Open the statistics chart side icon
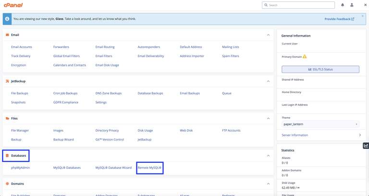 (366, 146)
